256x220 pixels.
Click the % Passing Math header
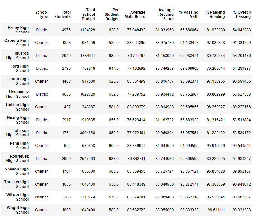pos(189,14)
